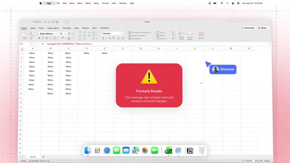Open Notion from the Dock
The width and height of the screenshot is (290, 163).
(x=190, y=151)
